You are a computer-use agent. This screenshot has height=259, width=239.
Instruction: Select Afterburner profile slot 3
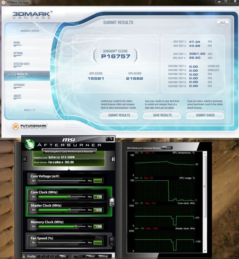(x=47, y=256)
